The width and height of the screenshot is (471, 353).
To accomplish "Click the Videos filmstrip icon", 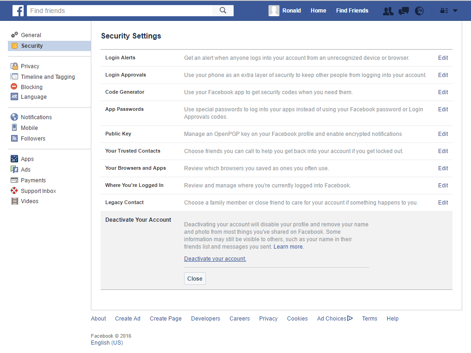I will 14,201.
